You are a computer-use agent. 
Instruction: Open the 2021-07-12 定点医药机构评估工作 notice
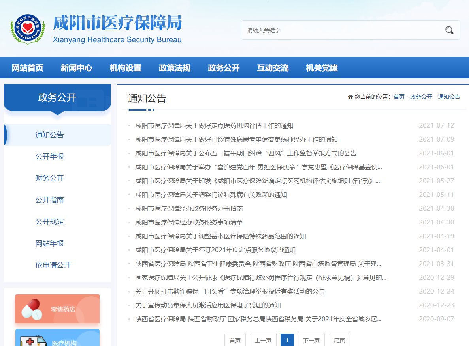pyautogui.click(x=214, y=126)
